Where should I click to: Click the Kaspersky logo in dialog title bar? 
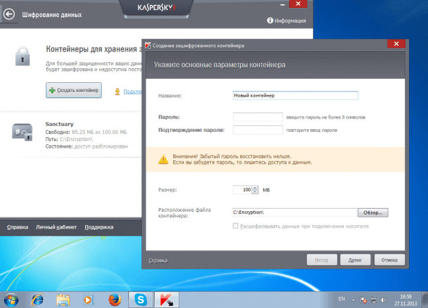(148, 45)
